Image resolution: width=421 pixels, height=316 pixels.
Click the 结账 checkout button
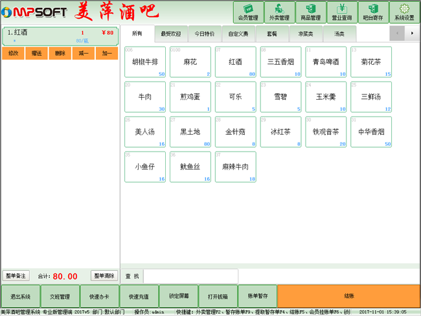tap(348, 296)
